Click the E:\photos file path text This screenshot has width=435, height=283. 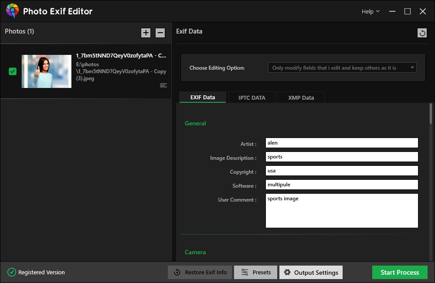[x=121, y=71]
